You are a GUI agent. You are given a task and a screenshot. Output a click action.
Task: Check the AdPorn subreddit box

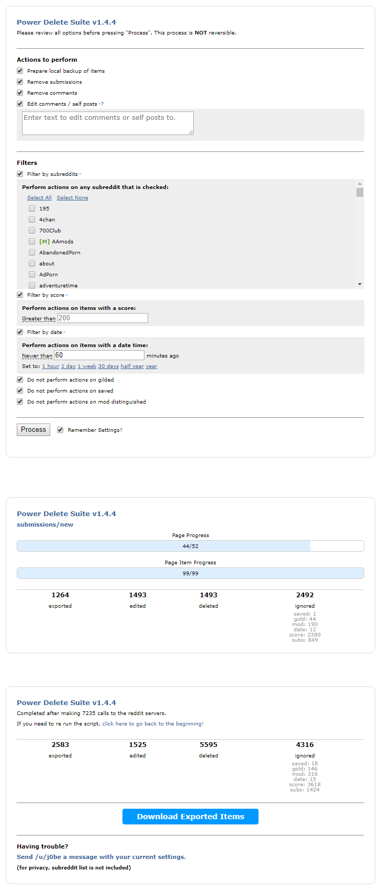click(32, 274)
